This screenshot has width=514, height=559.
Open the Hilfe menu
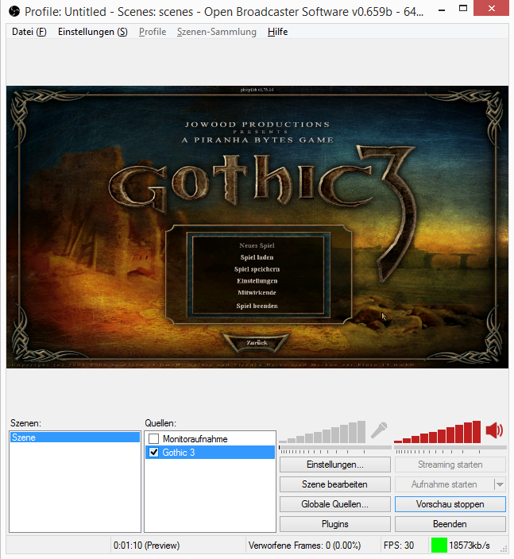click(277, 32)
